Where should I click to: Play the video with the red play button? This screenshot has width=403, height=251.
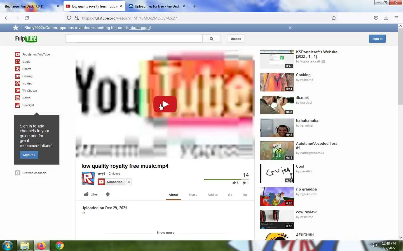[165, 104]
